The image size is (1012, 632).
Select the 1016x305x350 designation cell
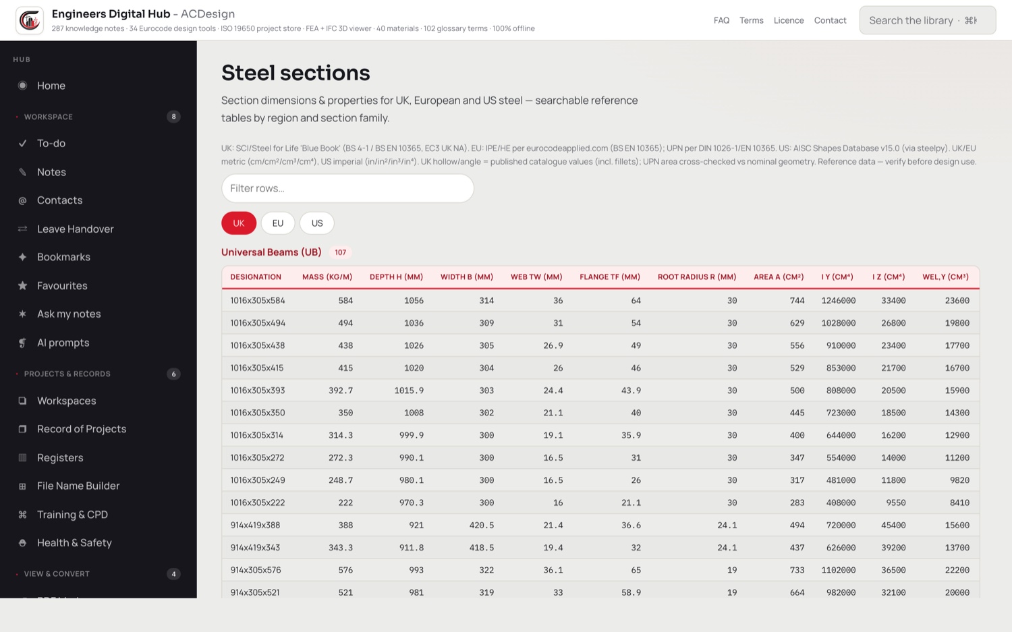coord(258,413)
